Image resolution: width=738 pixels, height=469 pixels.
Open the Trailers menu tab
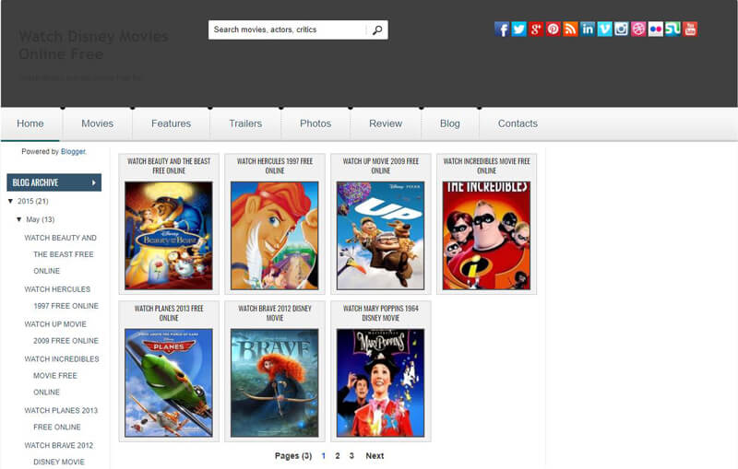point(245,123)
